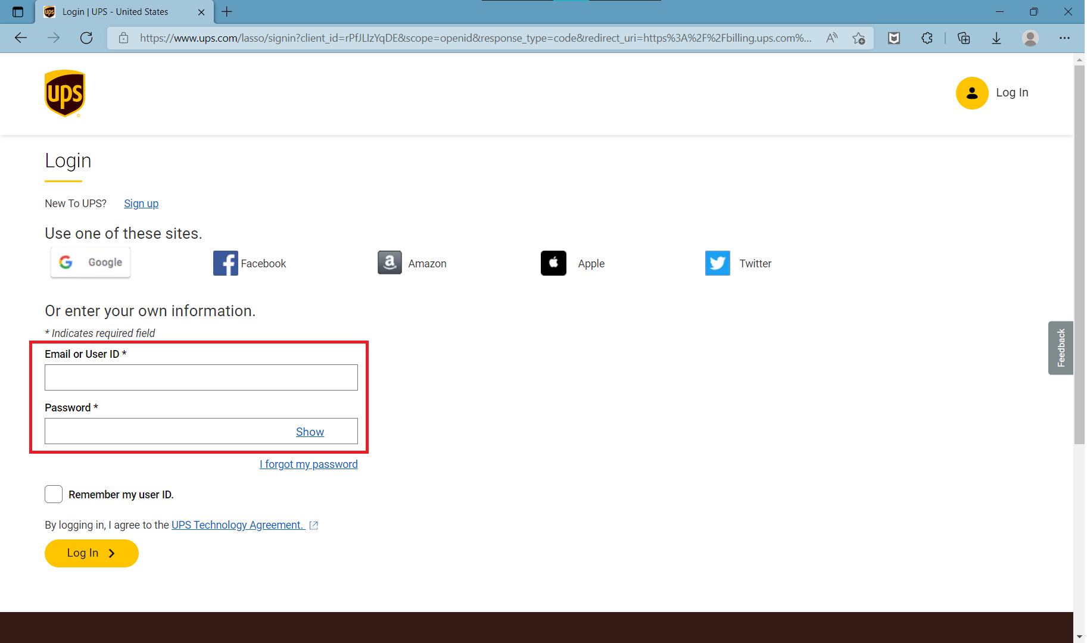1087x643 pixels.
Task: Focus the Email or User ID field
Action: coord(201,377)
